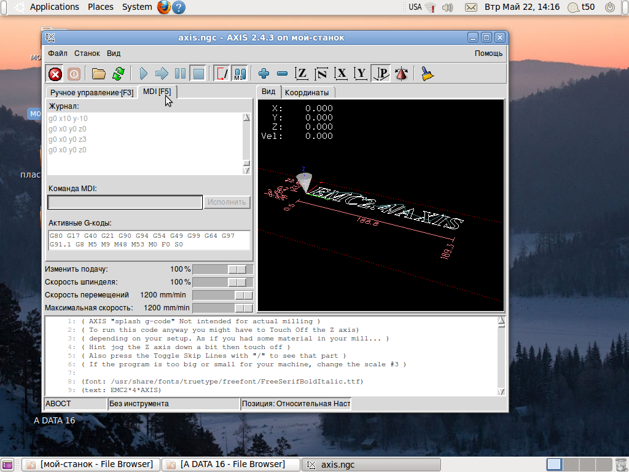
Task: Click the Исполнить button
Action: pos(227,202)
